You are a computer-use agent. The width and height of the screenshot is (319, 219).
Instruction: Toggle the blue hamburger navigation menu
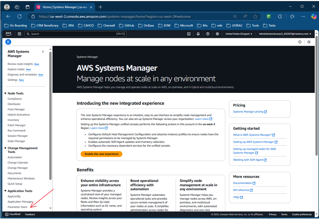pyautogui.click(x=8, y=42)
